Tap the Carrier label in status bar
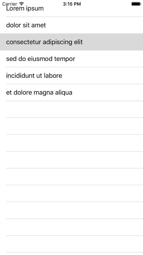This screenshot has height=255, width=143. (10, 4)
